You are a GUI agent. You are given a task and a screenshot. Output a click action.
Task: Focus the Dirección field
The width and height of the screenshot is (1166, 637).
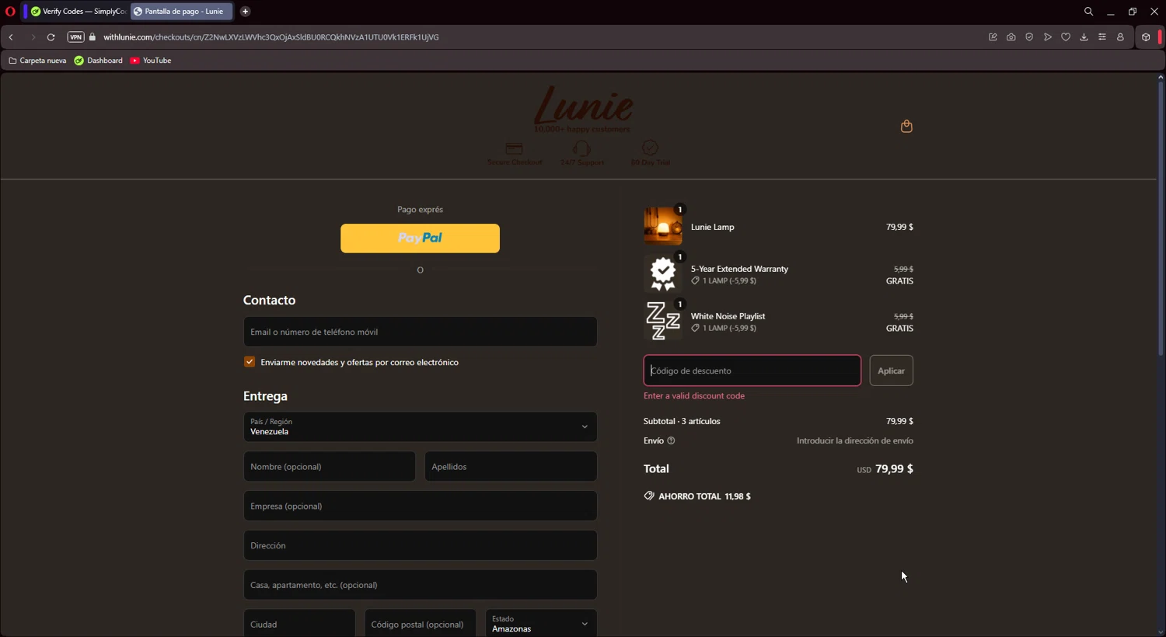click(x=420, y=545)
